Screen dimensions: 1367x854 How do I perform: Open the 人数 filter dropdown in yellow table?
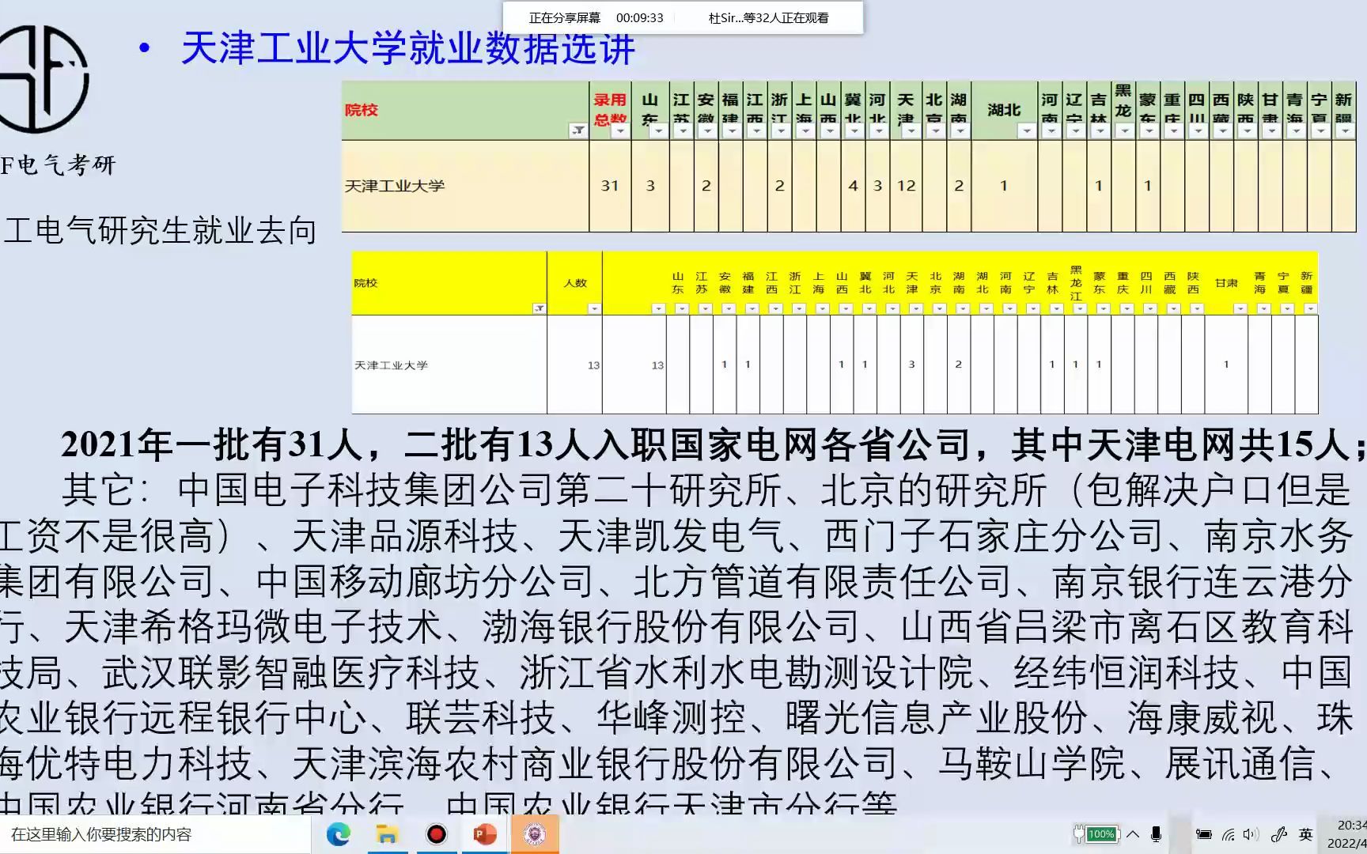pos(594,308)
